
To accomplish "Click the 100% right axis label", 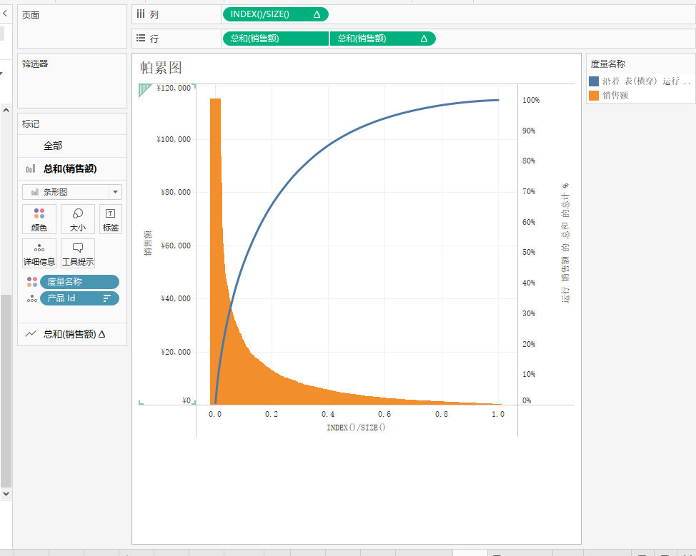I will [531, 100].
